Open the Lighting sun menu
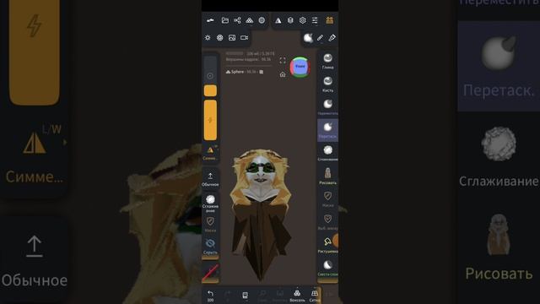Screen dimensions: 540x304 (x=208, y=37)
